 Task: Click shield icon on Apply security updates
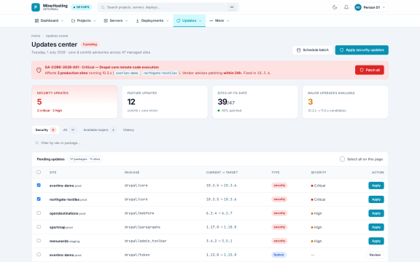click(x=341, y=50)
